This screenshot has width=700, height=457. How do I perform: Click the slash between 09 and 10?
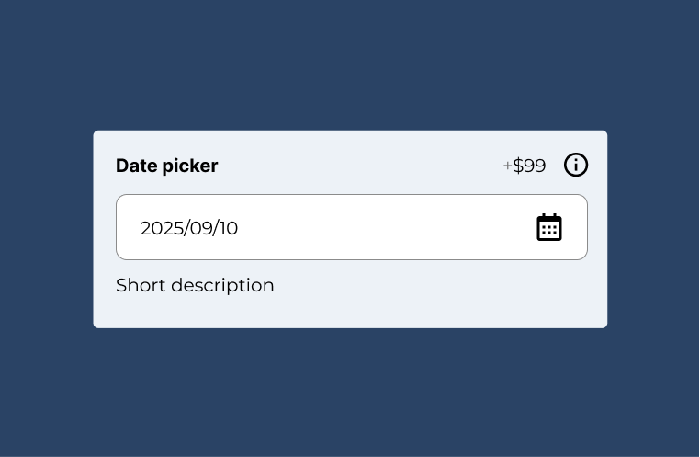coord(215,228)
